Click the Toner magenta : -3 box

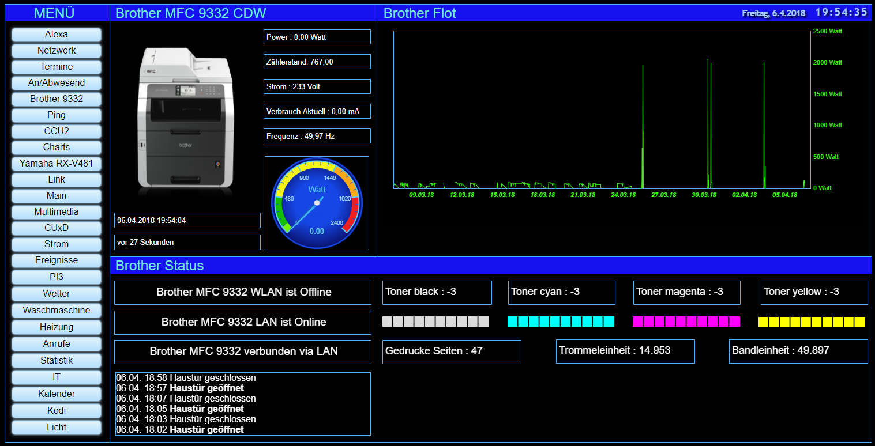click(687, 293)
